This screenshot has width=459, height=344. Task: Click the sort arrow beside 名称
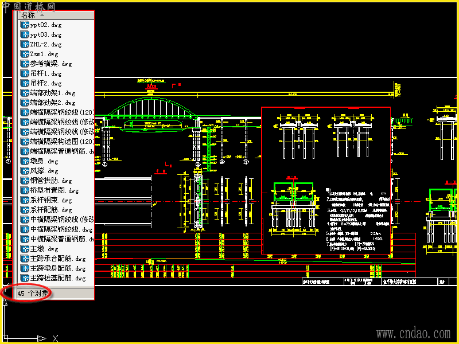(42, 15)
